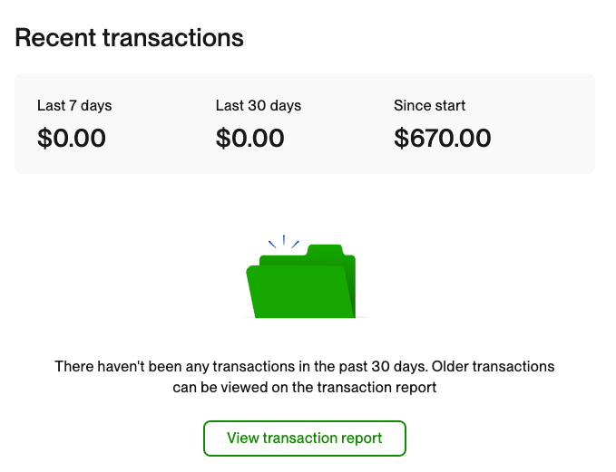
Task: Click the Last 7 days label
Action: coord(74,106)
